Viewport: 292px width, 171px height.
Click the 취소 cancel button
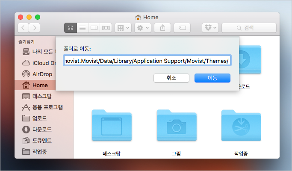(x=171, y=78)
